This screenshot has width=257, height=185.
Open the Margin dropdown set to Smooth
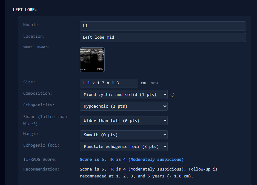pos(123,135)
